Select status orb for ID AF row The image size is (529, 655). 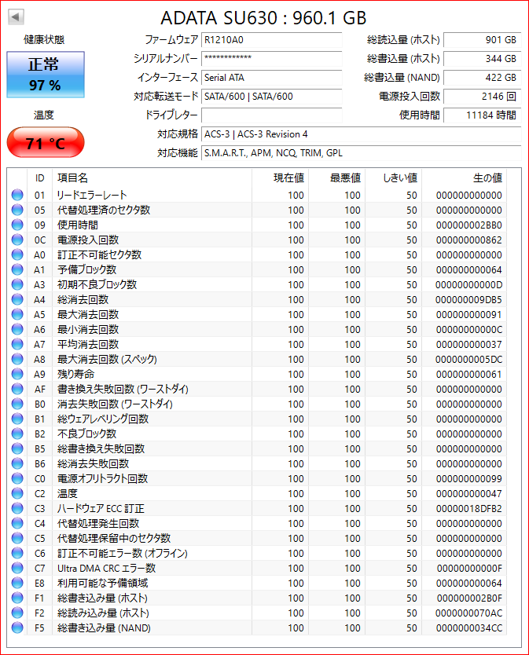click(17, 389)
